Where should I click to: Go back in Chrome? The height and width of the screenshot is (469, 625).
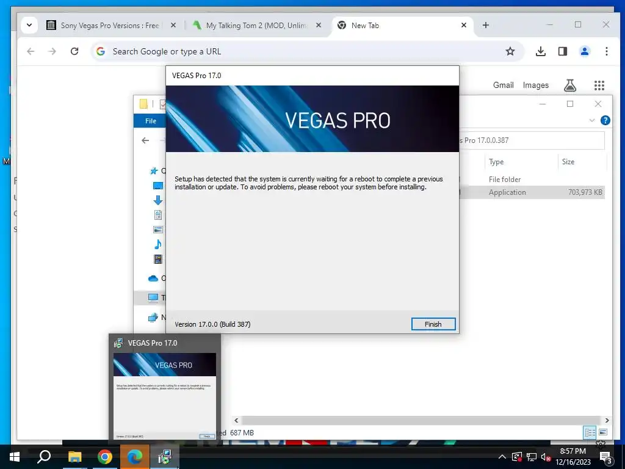[x=31, y=51]
